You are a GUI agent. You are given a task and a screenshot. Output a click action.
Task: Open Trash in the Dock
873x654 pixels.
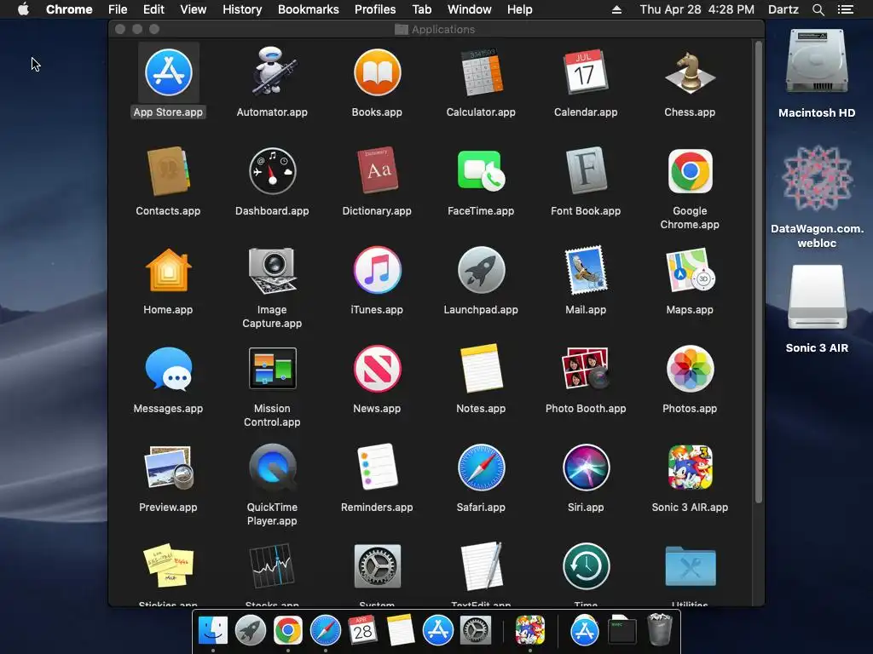[660, 629]
